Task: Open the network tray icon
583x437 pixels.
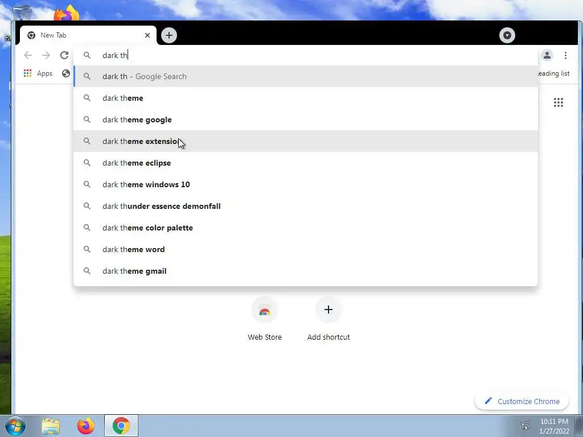Action: click(x=525, y=426)
